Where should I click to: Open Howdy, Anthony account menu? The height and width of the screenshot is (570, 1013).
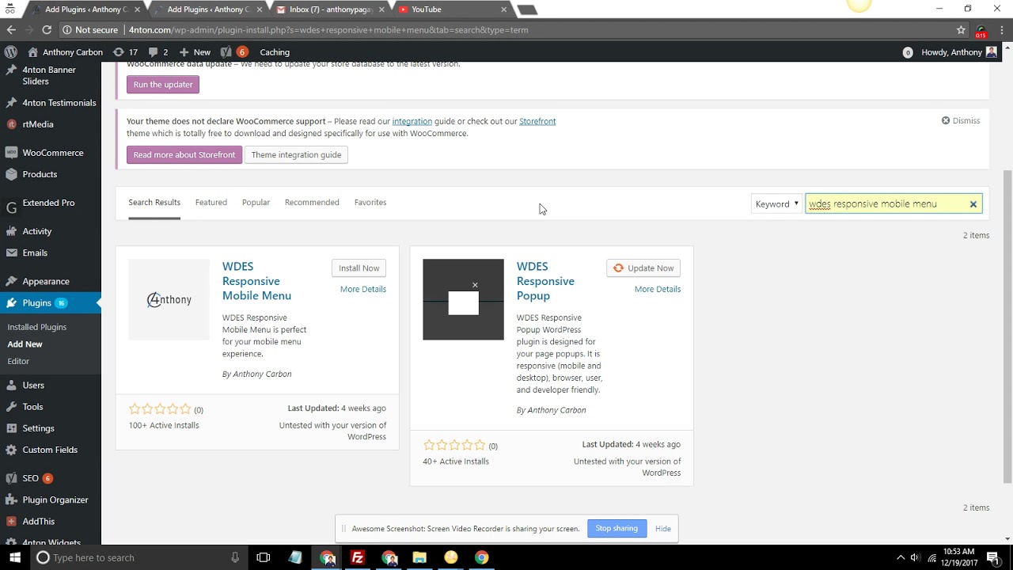point(958,52)
